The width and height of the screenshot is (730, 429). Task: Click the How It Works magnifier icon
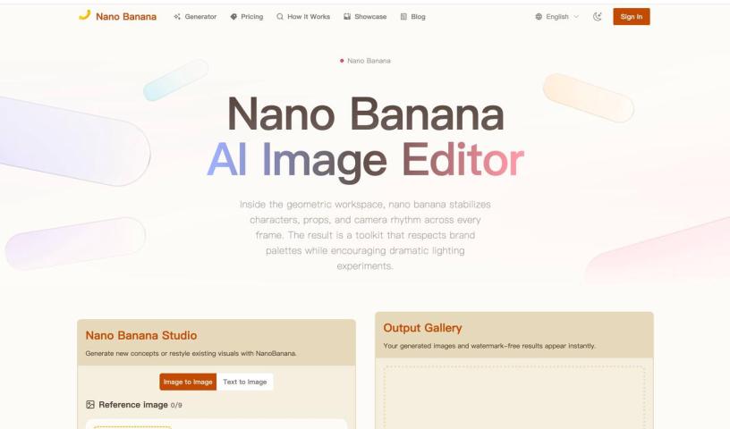click(x=280, y=17)
